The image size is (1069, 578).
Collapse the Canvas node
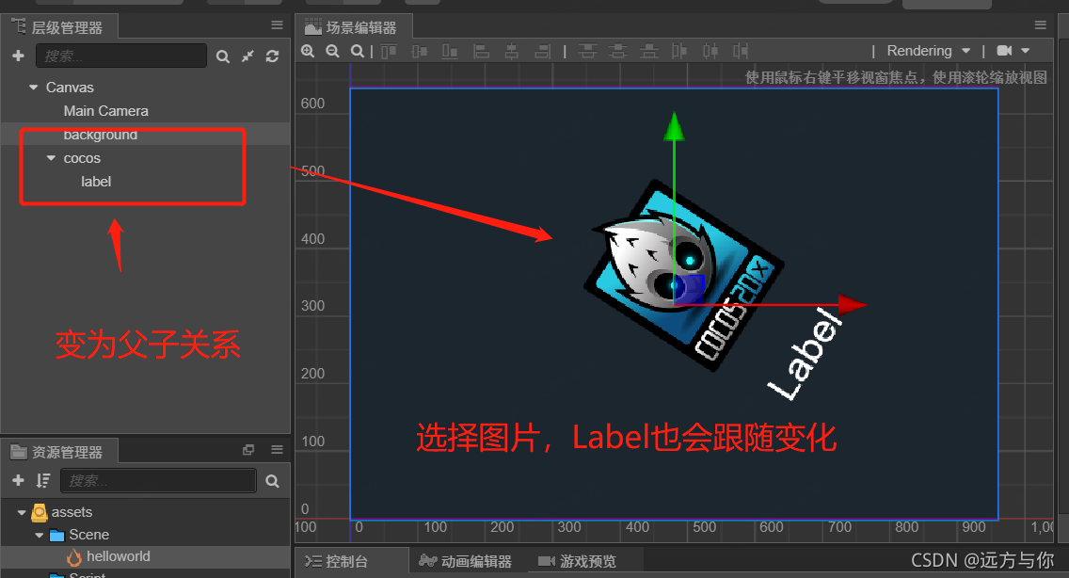34,88
